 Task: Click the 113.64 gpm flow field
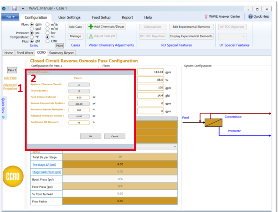(x=150, y=72)
